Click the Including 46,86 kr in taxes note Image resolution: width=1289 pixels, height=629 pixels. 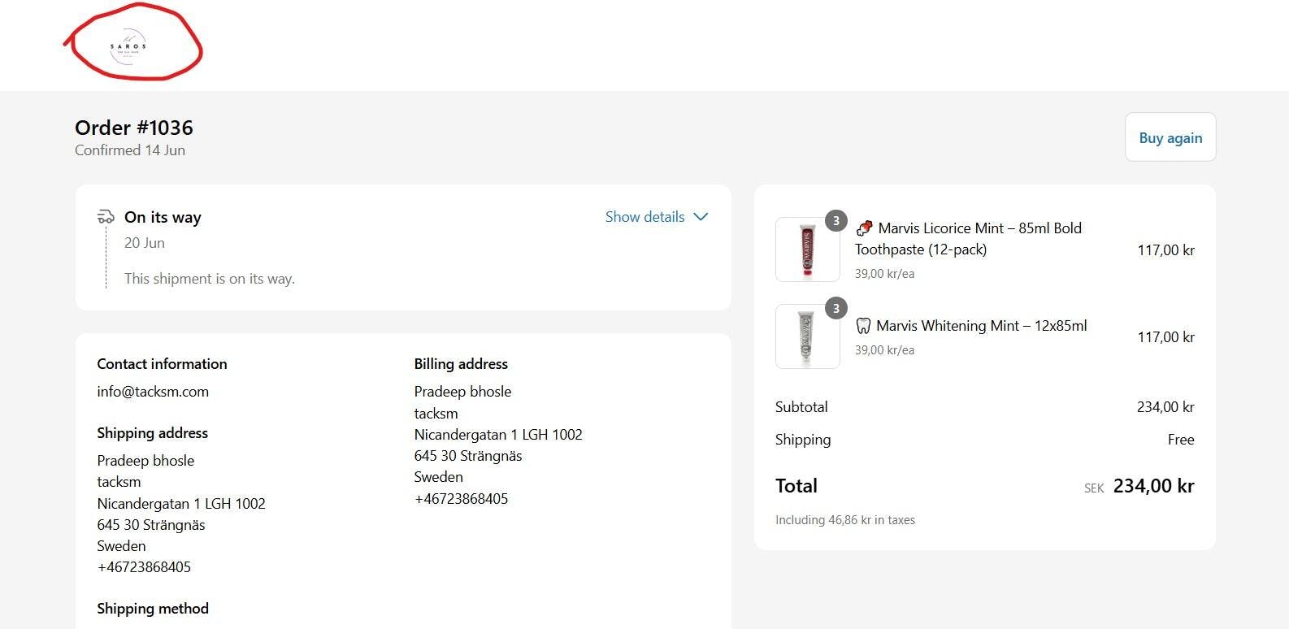click(x=845, y=520)
